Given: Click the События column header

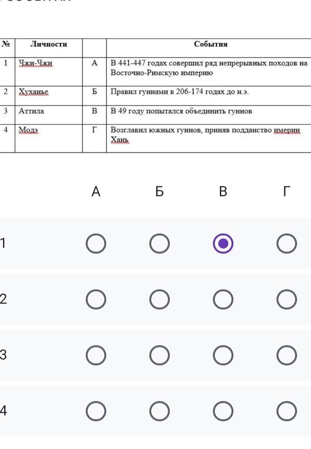Looking at the screenshot, I should [x=211, y=44].
